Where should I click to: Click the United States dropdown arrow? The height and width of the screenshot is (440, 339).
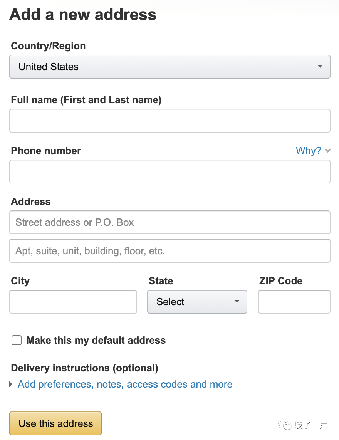point(320,66)
